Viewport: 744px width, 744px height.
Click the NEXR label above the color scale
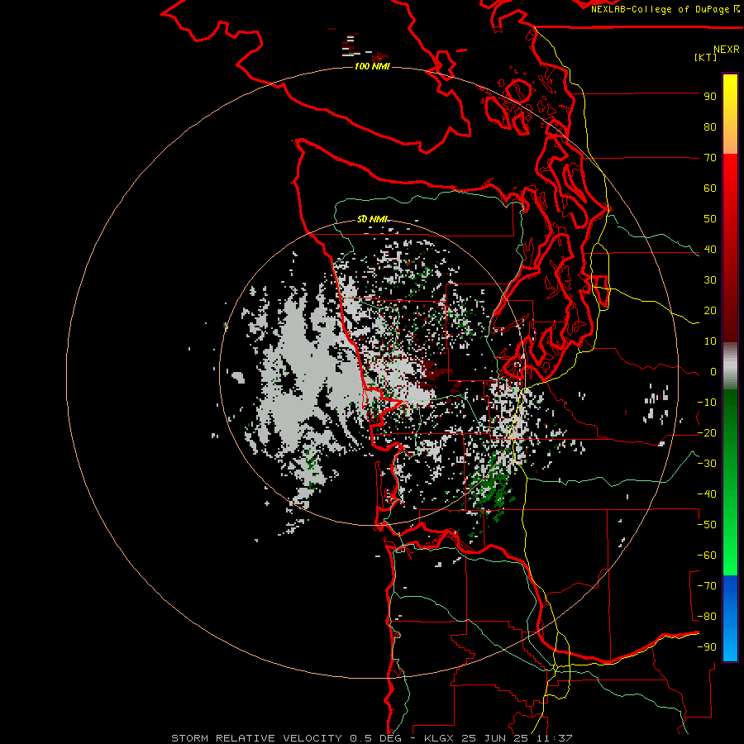pyautogui.click(x=726, y=50)
